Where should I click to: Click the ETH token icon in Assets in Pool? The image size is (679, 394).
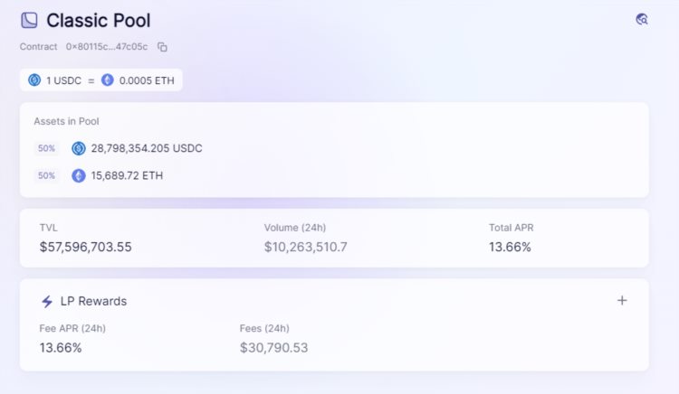pyautogui.click(x=79, y=175)
